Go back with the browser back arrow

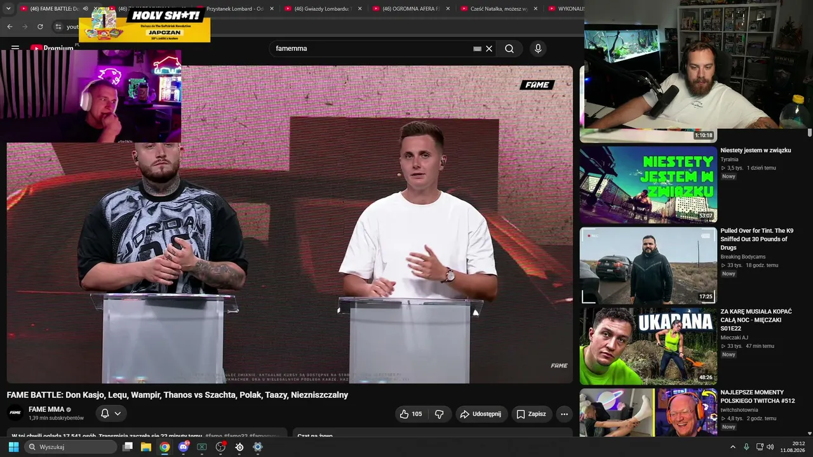[x=10, y=27]
